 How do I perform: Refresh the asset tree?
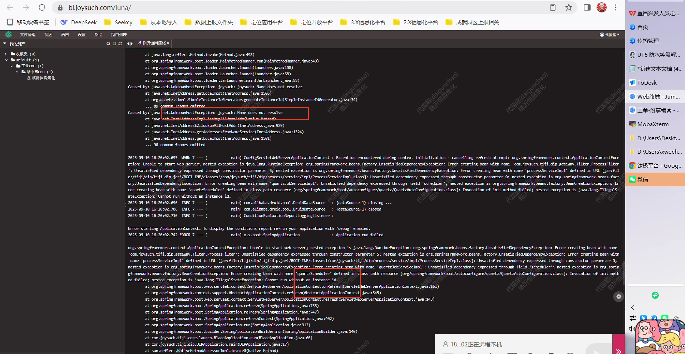click(x=120, y=43)
